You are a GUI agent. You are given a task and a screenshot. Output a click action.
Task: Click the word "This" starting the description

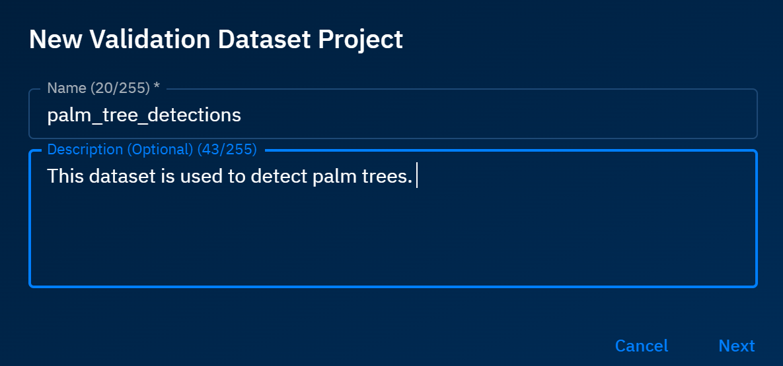coord(63,177)
